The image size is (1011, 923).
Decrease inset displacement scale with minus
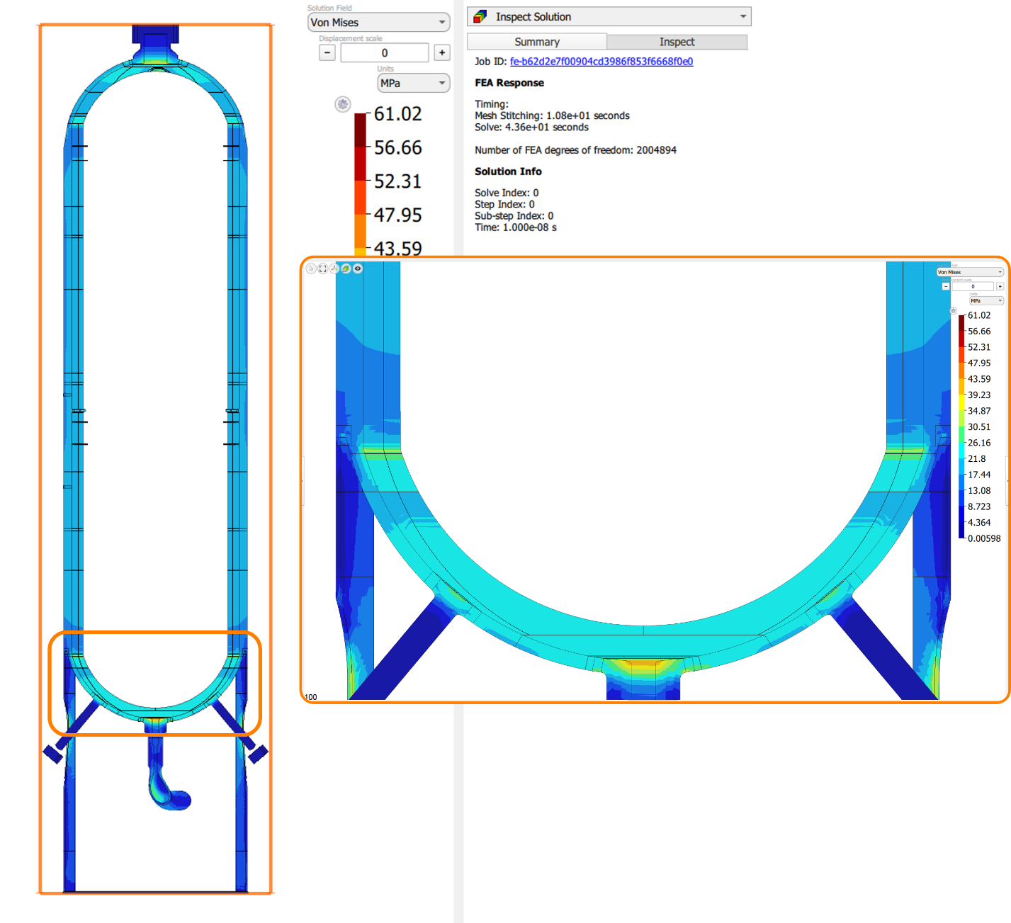(x=946, y=286)
